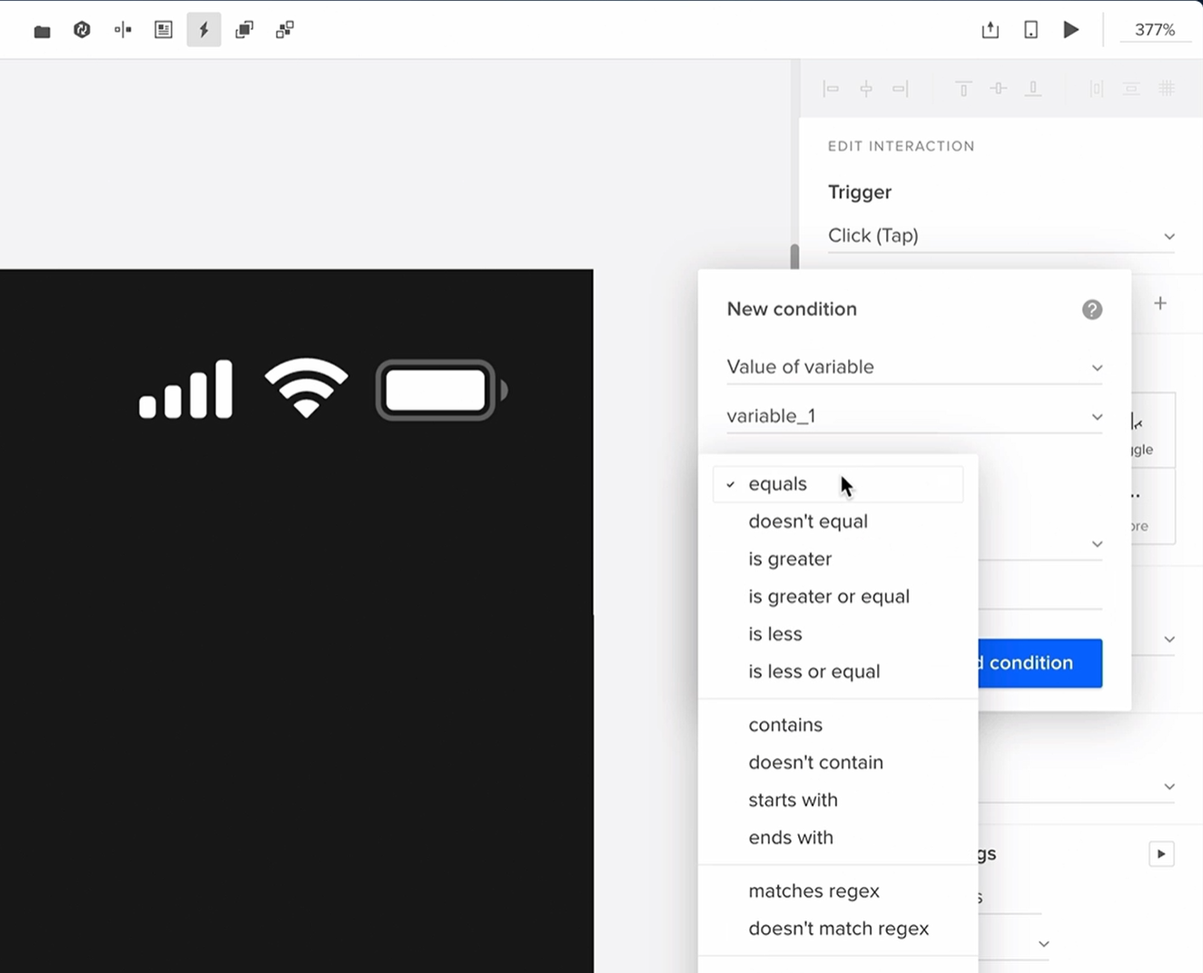Image resolution: width=1203 pixels, height=973 pixels.
Task: Click the overlapping squares toolbar icon
Action: pyautogui.click(x=244, y=30)
